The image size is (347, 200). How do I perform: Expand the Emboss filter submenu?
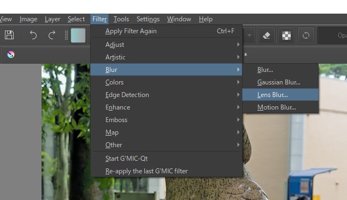tap(167, 120)
